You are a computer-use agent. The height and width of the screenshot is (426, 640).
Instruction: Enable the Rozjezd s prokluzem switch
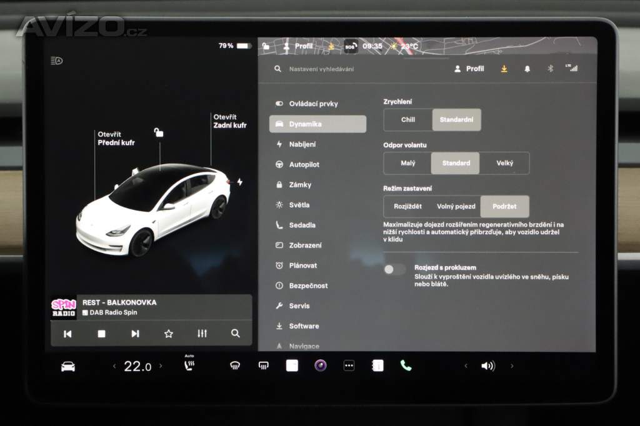[394, 269]
